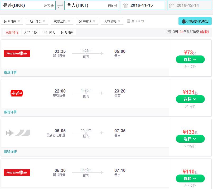The image size is (213, 189).
Task: Open departure date calendar icon
Action: (125, 6)
